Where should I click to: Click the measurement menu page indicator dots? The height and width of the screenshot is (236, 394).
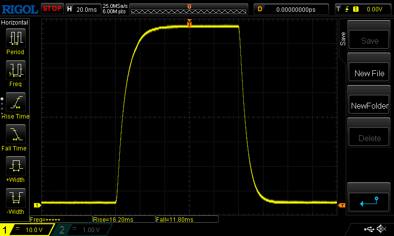[x=2, y=106]
